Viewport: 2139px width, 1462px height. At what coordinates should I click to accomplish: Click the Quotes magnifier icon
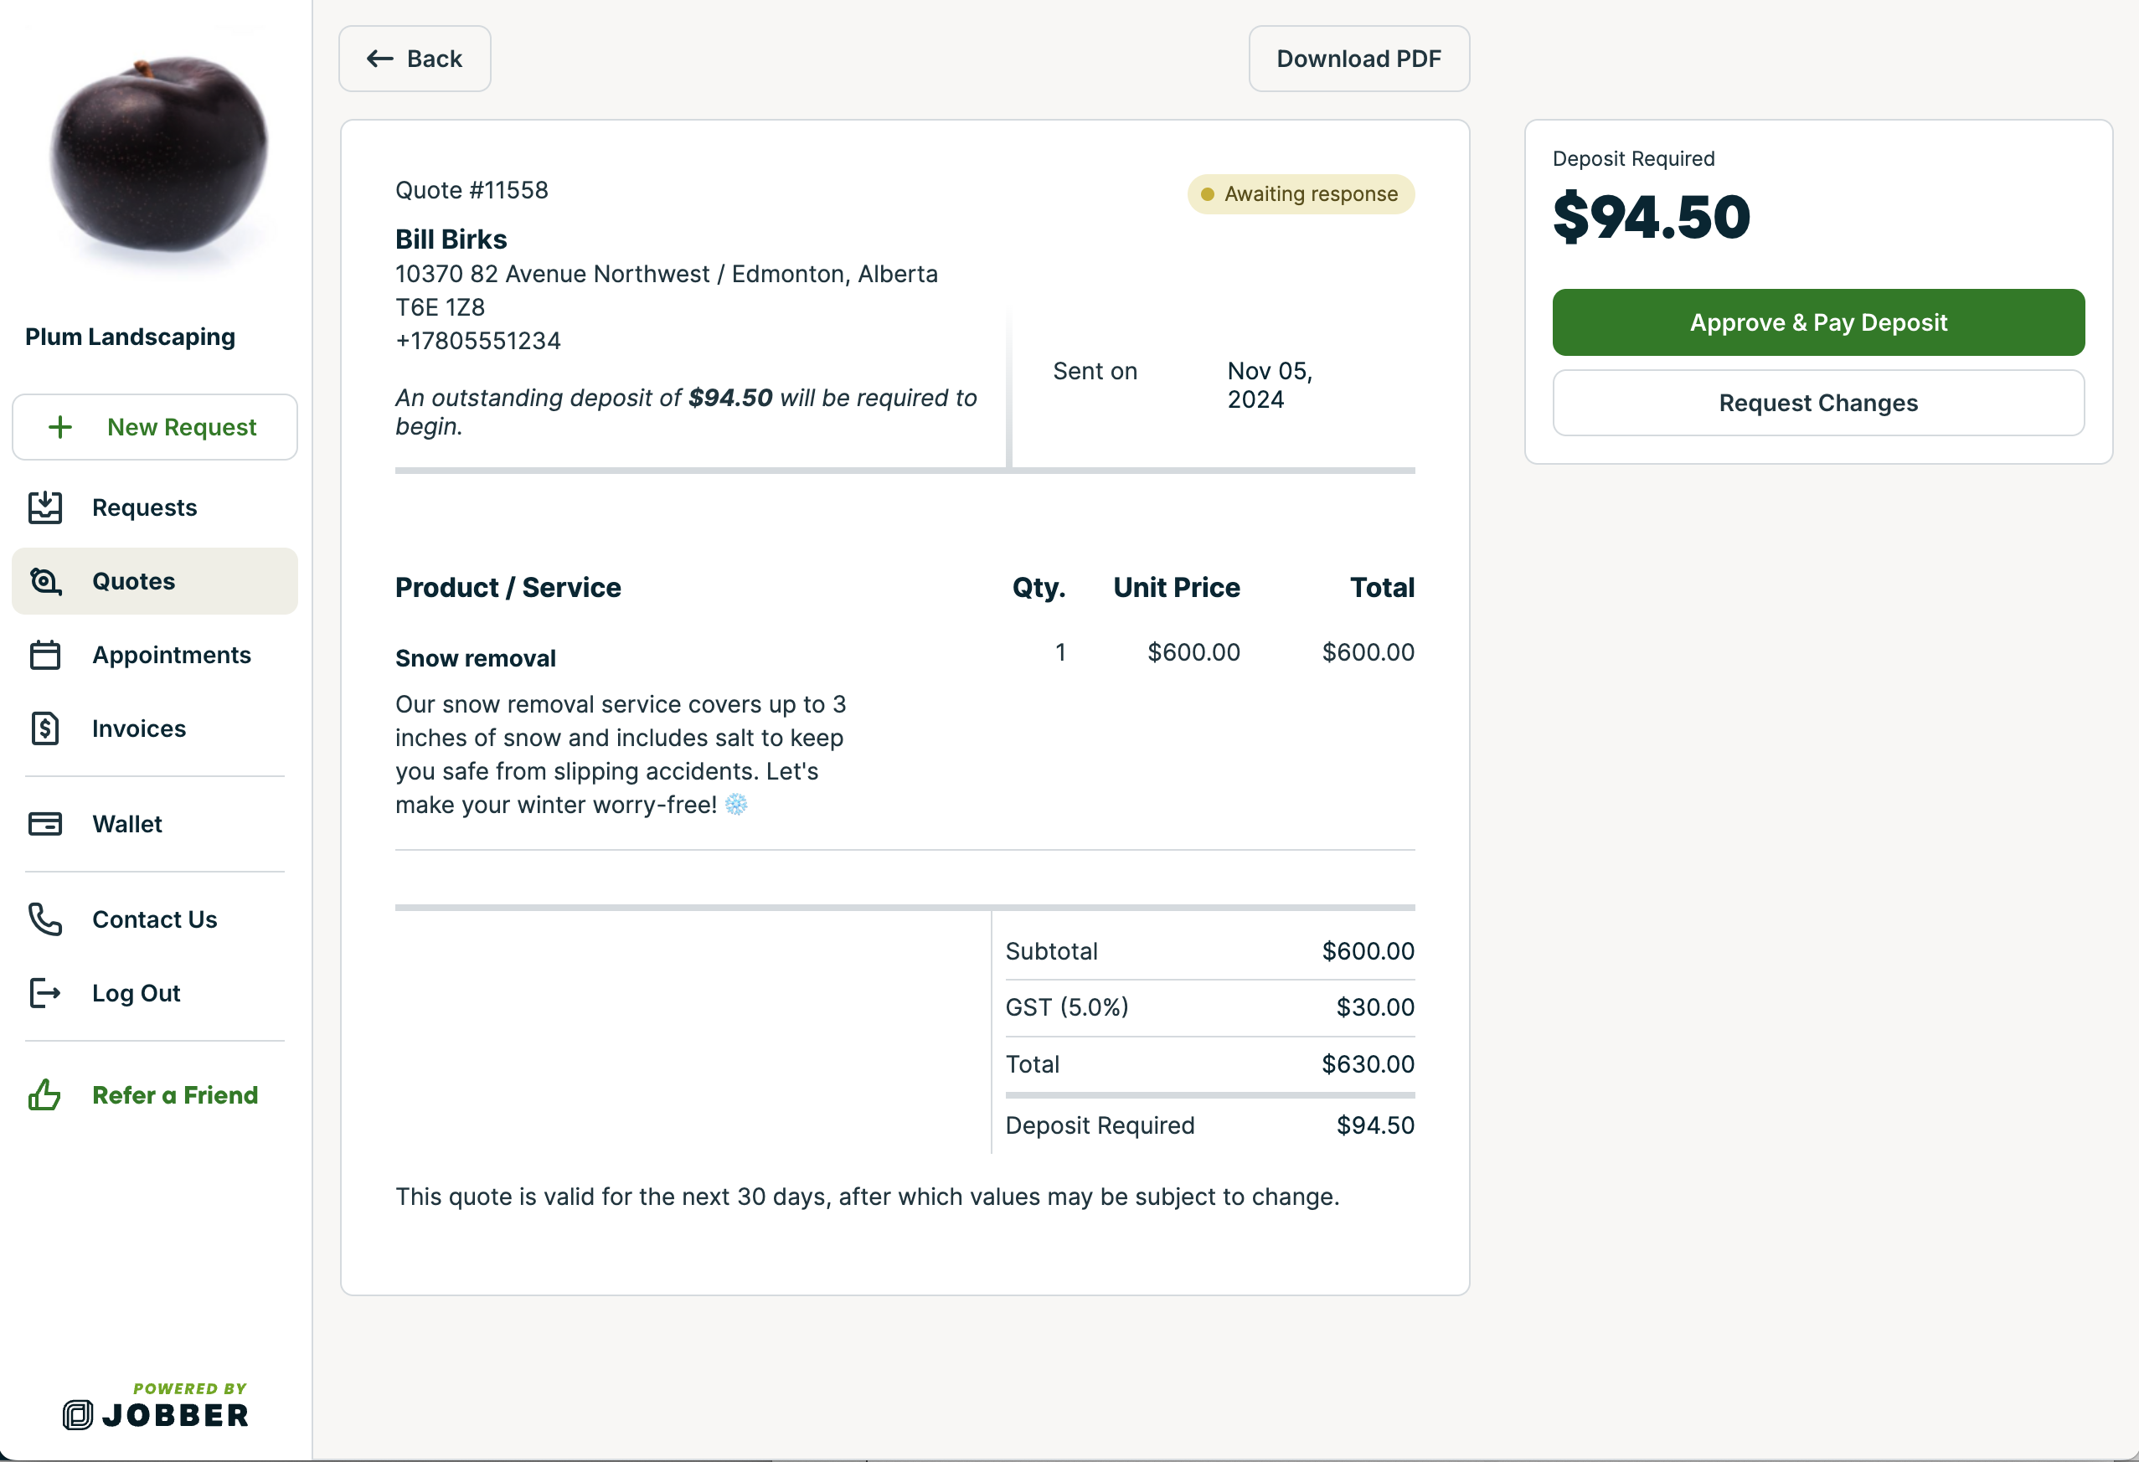point(45,581)
